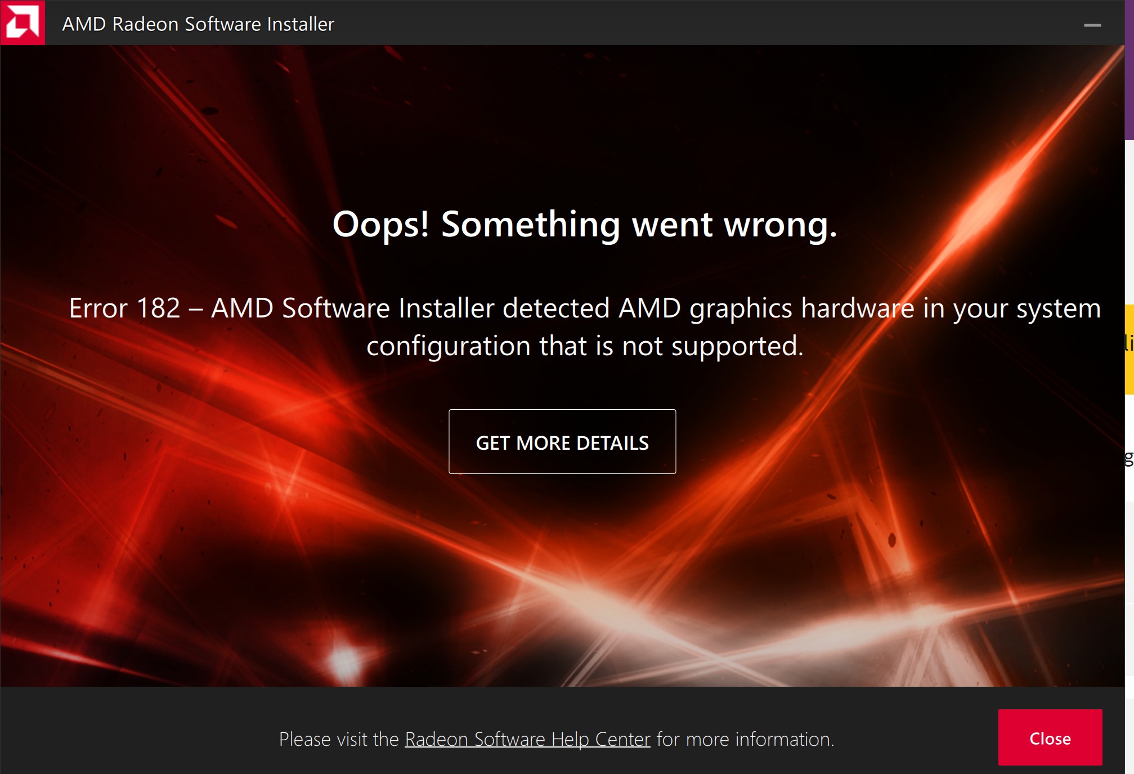Click the 'Something went wrong.' heading text
The height and width of the screenshot is (774, 1134).
[x=639, y=224]
